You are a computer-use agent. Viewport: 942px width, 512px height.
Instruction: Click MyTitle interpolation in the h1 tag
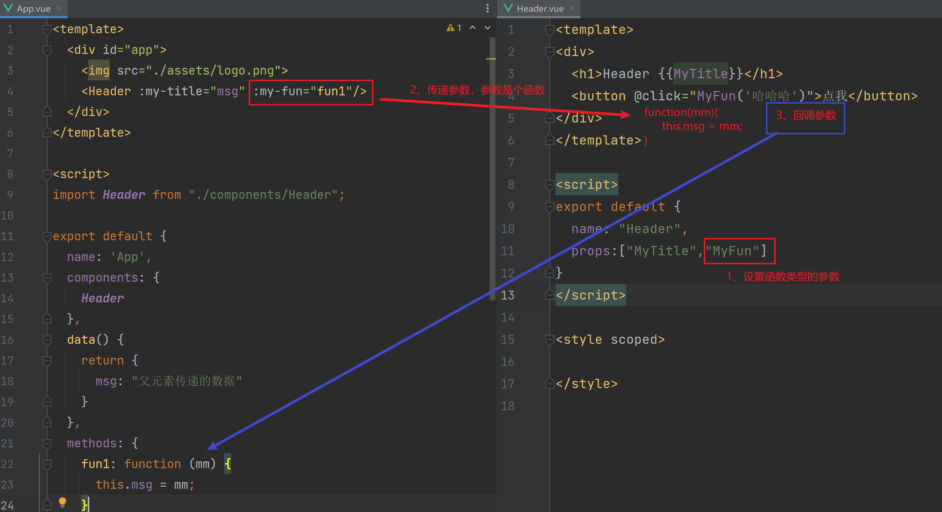(x=700, y=74)
